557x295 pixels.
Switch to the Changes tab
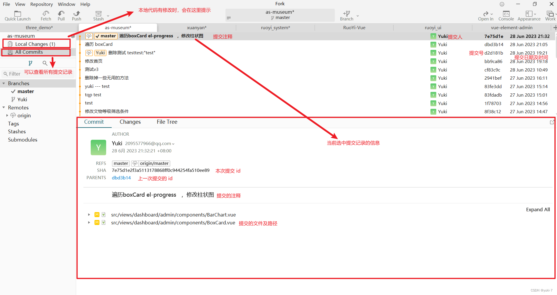coord(130,122)
